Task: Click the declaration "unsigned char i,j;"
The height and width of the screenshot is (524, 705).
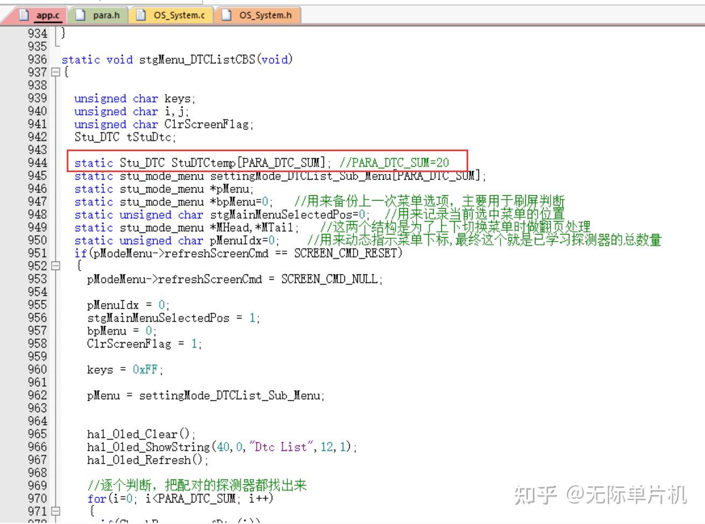Action: tap(131, 111)
